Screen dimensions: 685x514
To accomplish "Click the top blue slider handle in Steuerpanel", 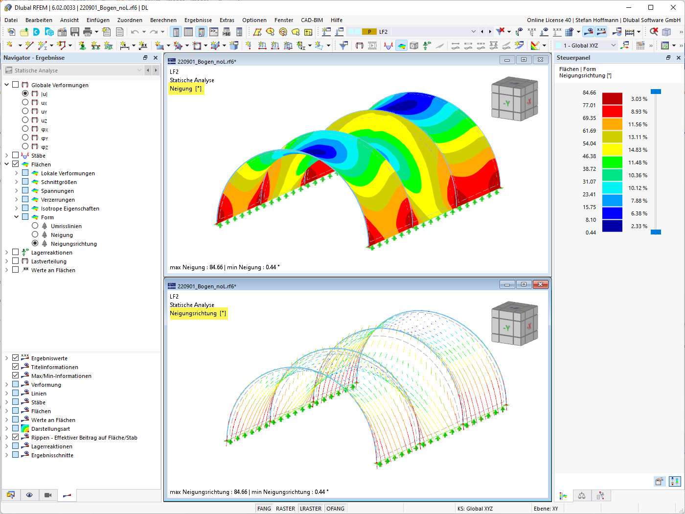I will [656, 92].
